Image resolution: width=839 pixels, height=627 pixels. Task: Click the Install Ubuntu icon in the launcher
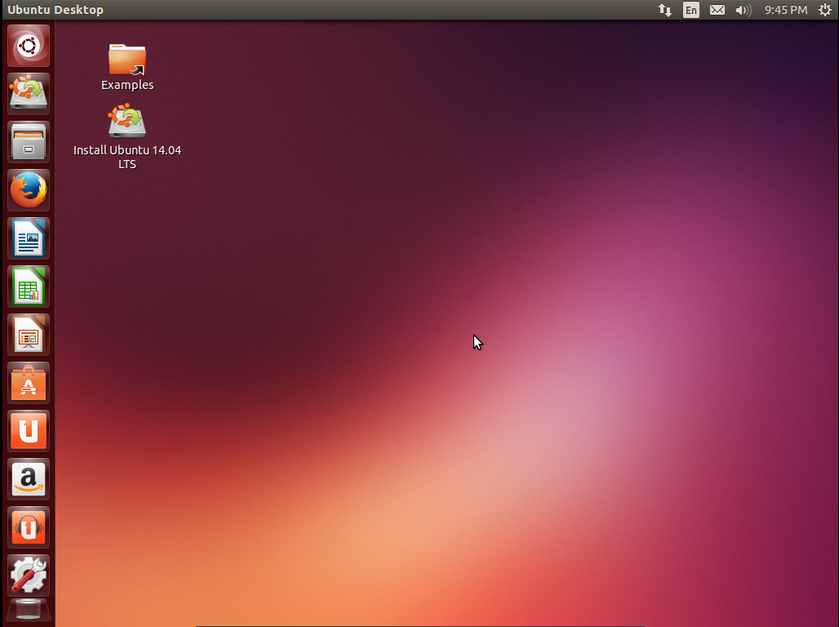(29, 94)
